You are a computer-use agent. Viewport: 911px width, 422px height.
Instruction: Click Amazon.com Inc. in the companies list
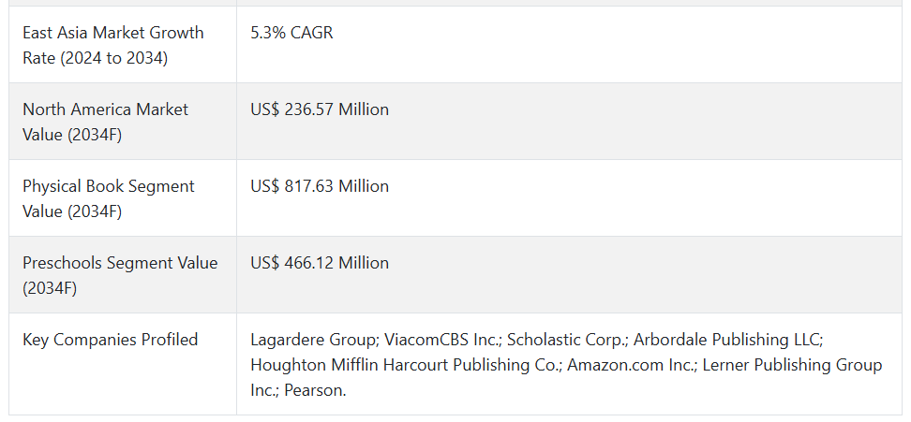[631, 365]
